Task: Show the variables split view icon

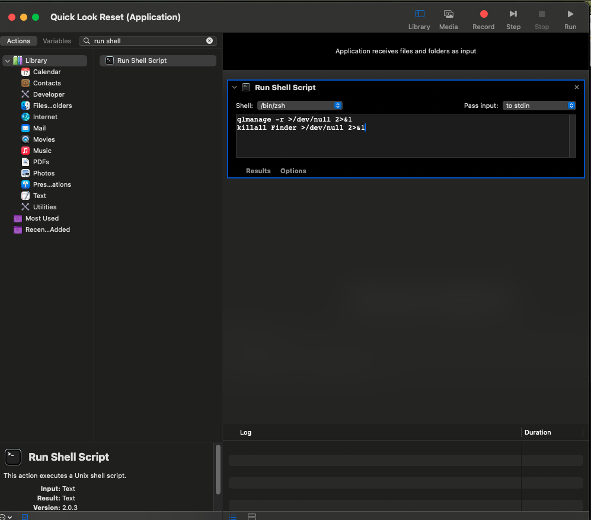Action: tap(252, 516)
